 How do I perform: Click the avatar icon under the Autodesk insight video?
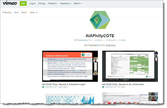43,87
